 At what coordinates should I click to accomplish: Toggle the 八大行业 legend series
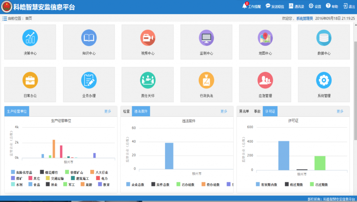coord(100,172)
